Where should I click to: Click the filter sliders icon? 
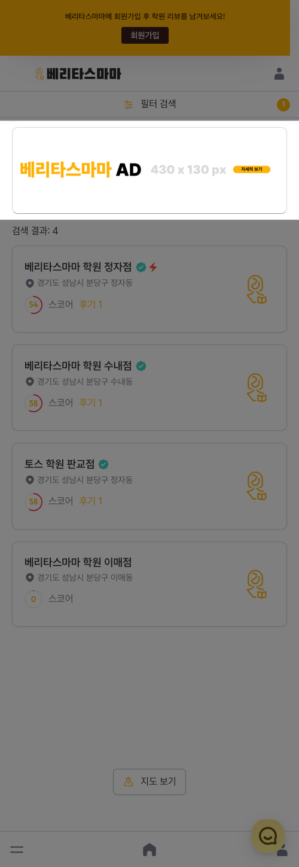coord(129,104)
